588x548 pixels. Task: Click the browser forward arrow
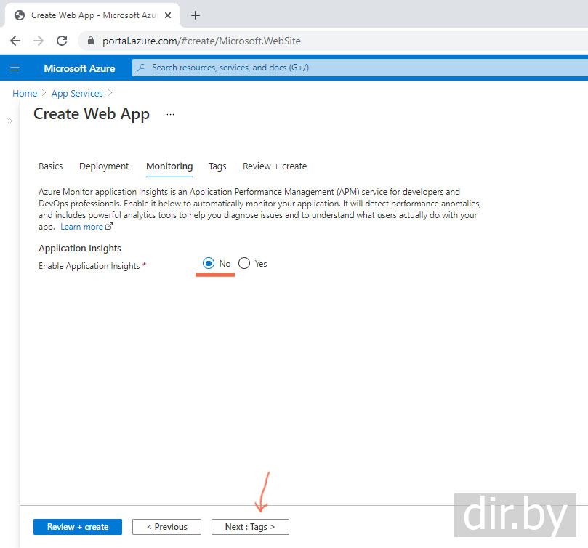(39, 41)
